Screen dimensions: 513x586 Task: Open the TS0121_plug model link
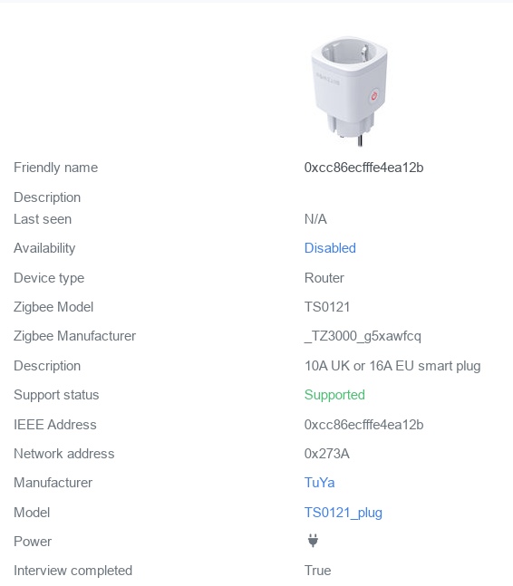click(x=344, y=513)
